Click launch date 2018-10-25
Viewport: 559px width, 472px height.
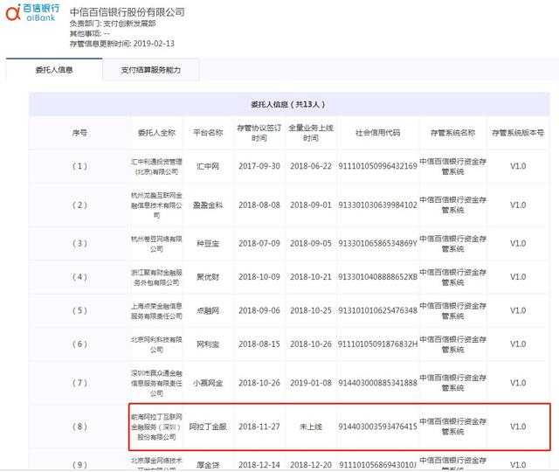311,311
